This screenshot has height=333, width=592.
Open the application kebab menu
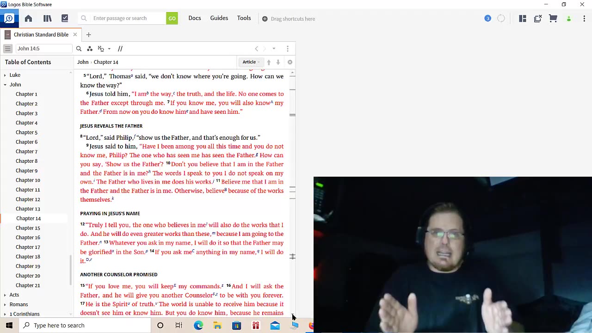[584, 18]
